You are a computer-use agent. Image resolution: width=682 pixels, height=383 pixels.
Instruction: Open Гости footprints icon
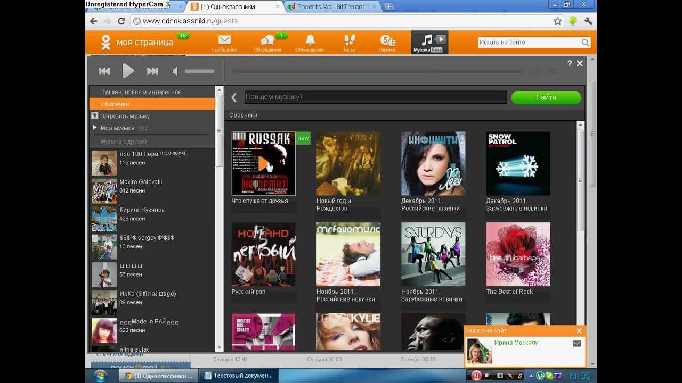[349, 43]
